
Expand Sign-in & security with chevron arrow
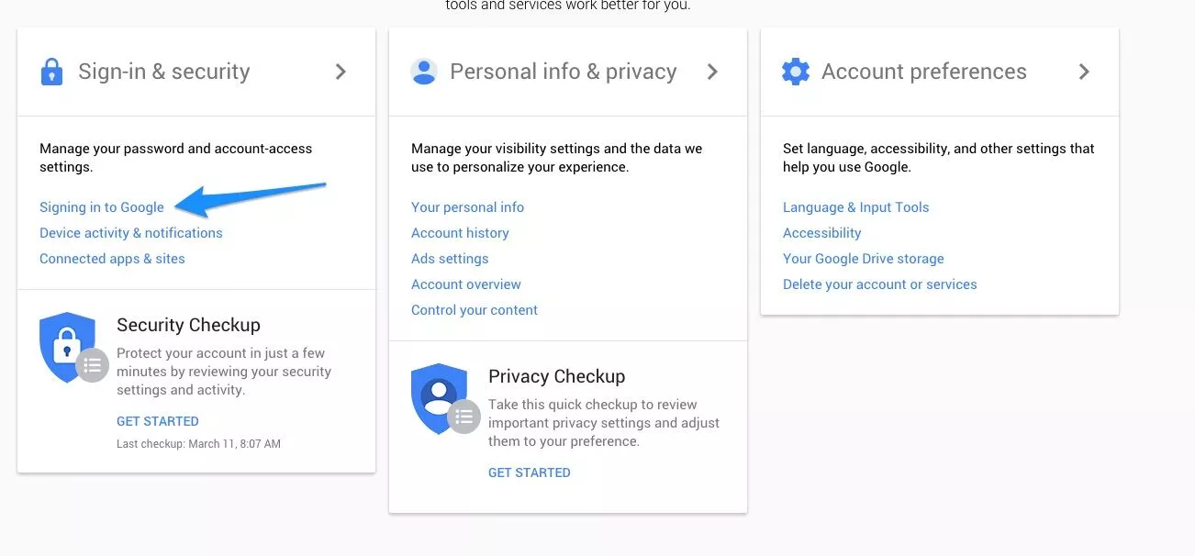[341, 72]
